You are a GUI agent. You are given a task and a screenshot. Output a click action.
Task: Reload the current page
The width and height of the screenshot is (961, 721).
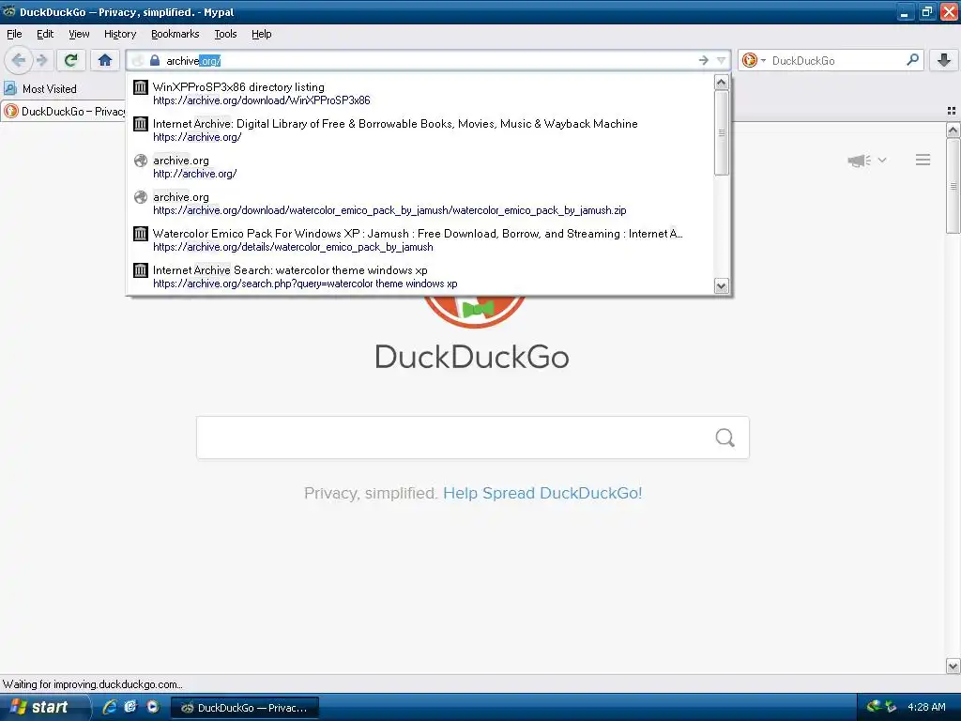(x=70, y=60)
